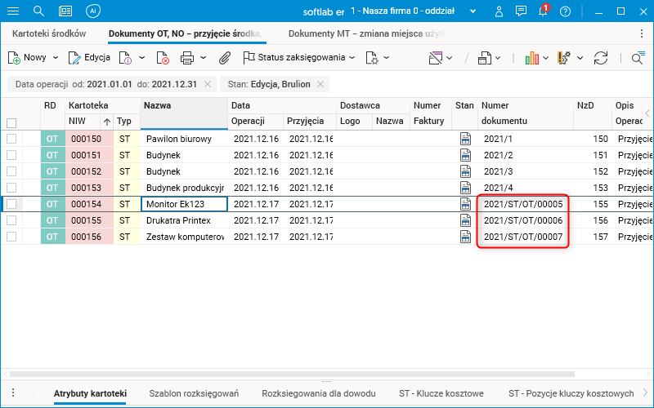Open the Rozksiegowania dla dowodu tab

coord(319,393)
